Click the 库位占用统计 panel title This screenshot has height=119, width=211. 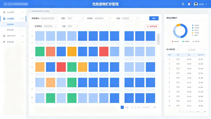(172, 18)
